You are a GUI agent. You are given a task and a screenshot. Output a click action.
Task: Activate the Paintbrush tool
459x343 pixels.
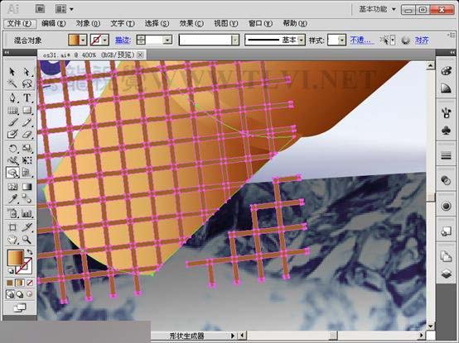(x=12, y=122)
